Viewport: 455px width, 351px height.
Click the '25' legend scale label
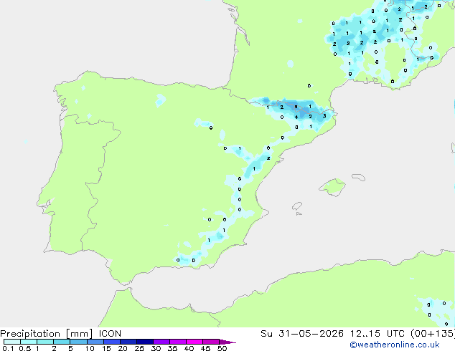139,348
